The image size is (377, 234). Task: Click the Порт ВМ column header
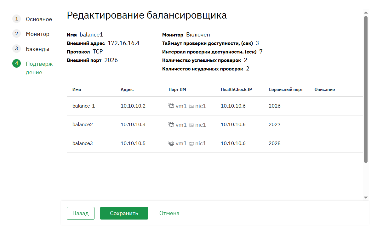pyautogui.click(x=177, y=90)
